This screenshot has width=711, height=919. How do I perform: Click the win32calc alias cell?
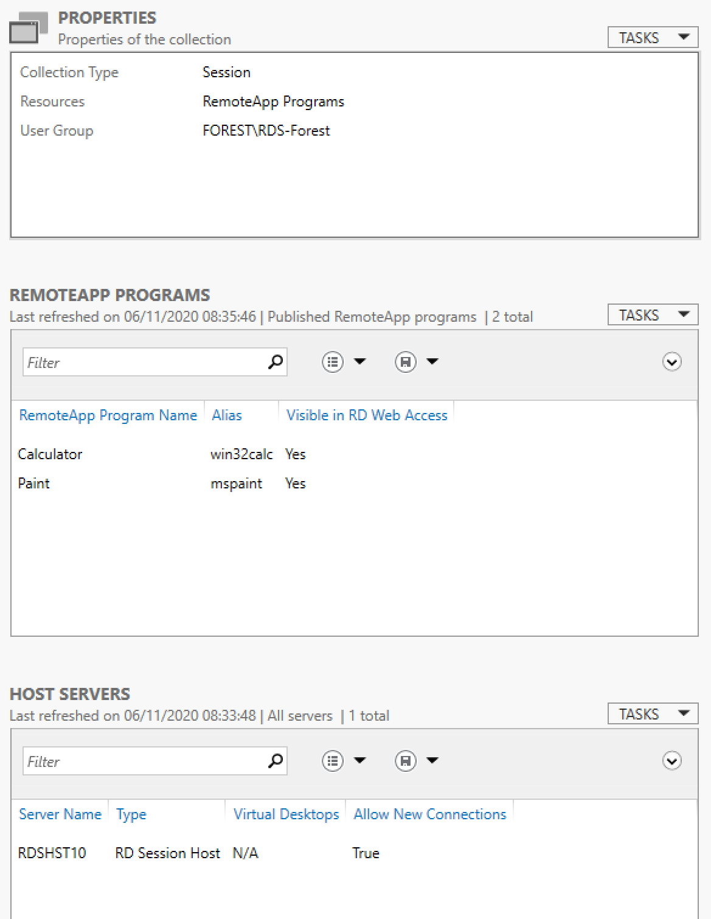tap(241, 454)
